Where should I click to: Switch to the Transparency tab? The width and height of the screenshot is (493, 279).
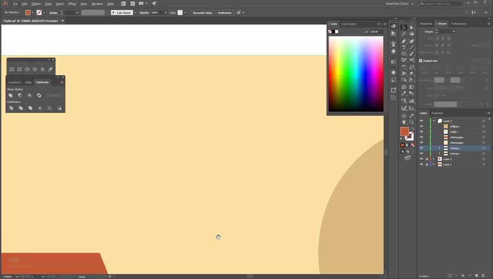coord(459,24)
